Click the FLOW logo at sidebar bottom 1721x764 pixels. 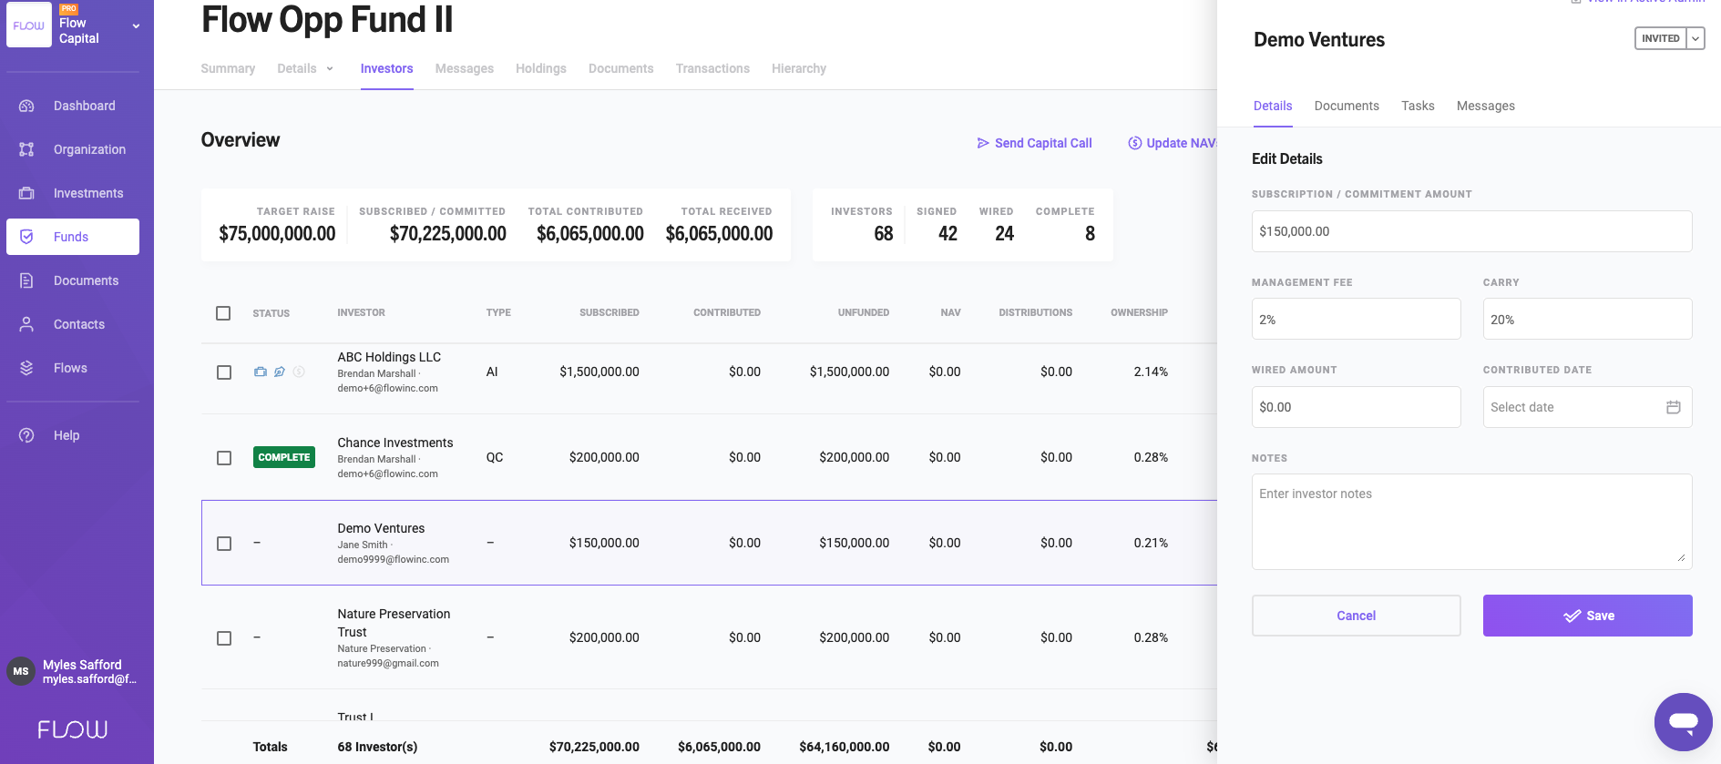pos(73,729)
